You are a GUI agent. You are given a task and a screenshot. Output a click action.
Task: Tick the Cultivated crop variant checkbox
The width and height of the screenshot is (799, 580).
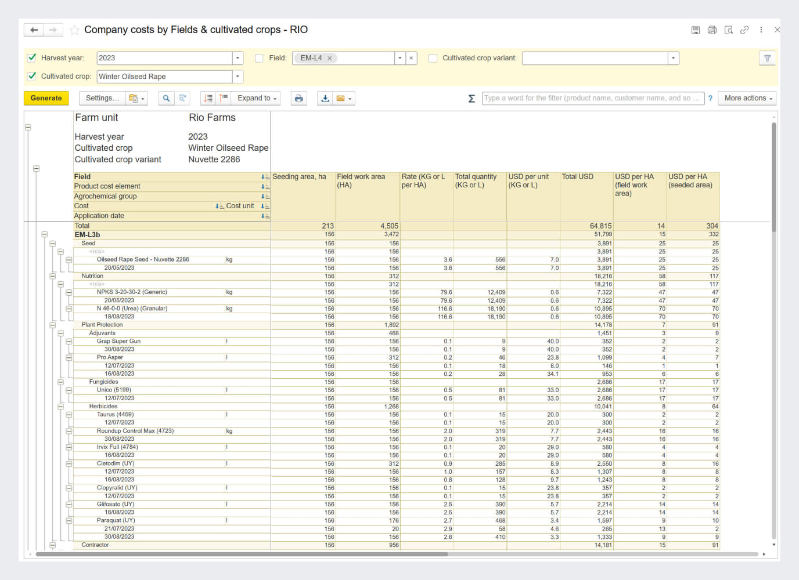pyautogui.click(x=433, y=58)
